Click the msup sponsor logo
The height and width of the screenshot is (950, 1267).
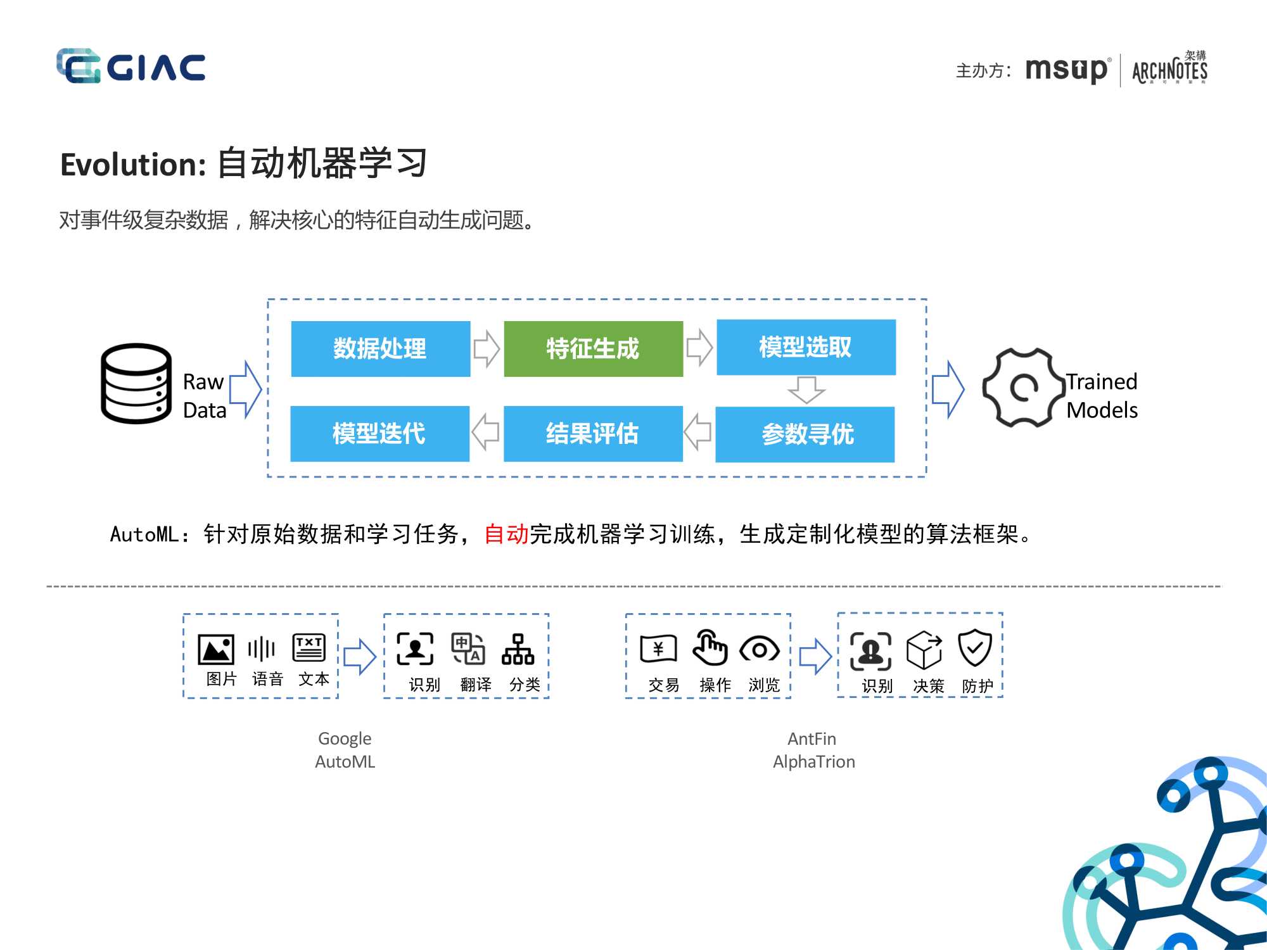1067,70
